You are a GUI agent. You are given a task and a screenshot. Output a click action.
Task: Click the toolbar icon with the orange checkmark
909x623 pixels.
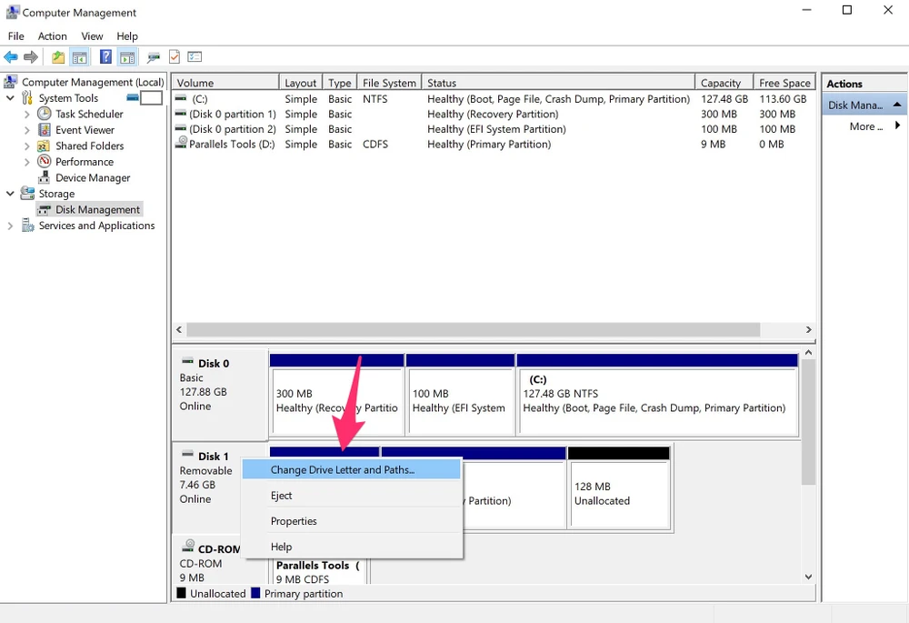pyautogui.click(x=175, y=57)
